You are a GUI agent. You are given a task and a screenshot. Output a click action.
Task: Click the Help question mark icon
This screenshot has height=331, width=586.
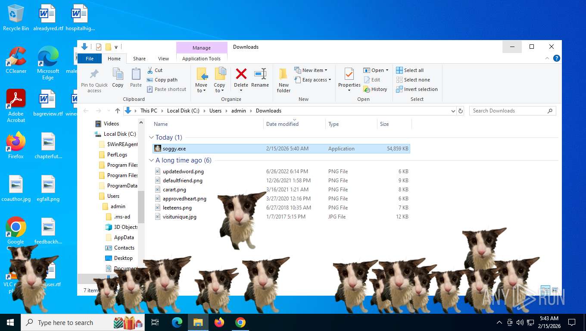coord(557,59)
